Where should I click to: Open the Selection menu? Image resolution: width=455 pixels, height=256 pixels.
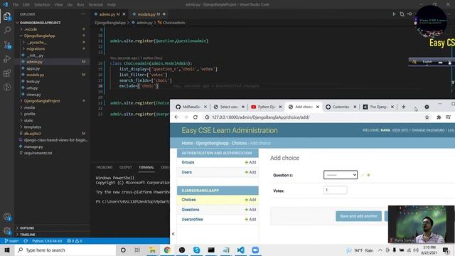click(42, 5)
